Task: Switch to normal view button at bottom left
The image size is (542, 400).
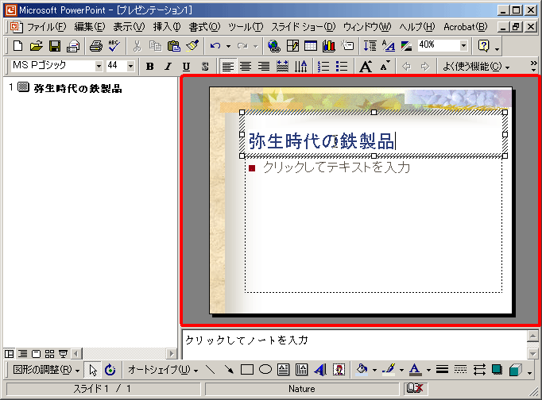Action: click(9, 354)
